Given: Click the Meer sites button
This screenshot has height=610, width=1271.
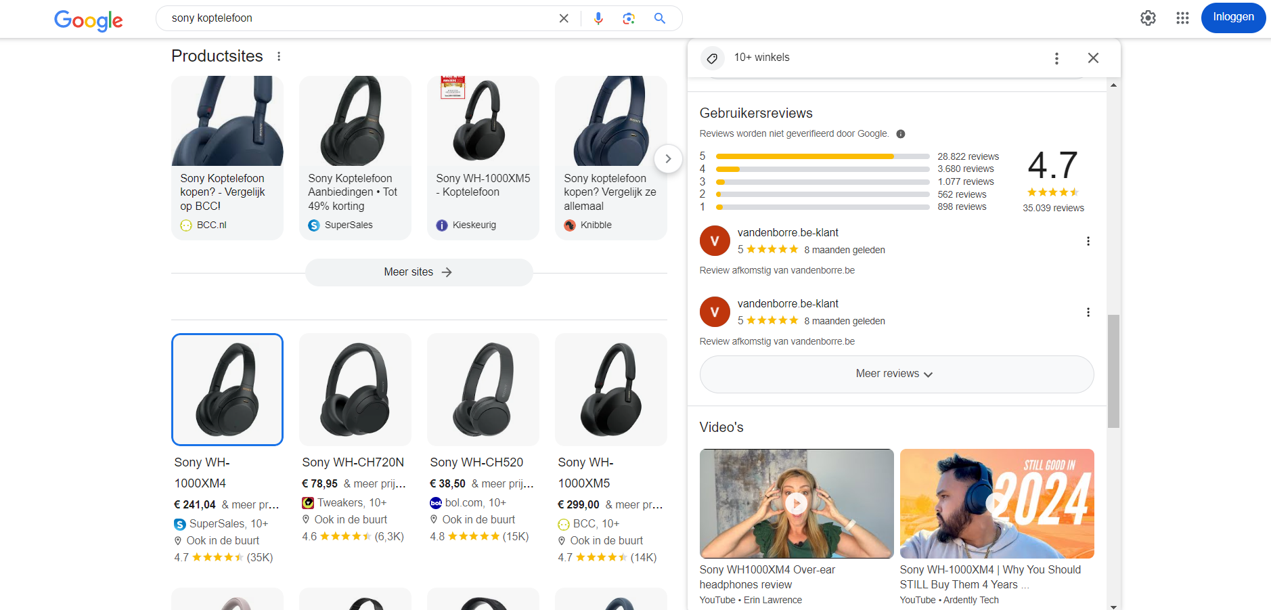Looking at the screenshot, I should coord(419,272).
